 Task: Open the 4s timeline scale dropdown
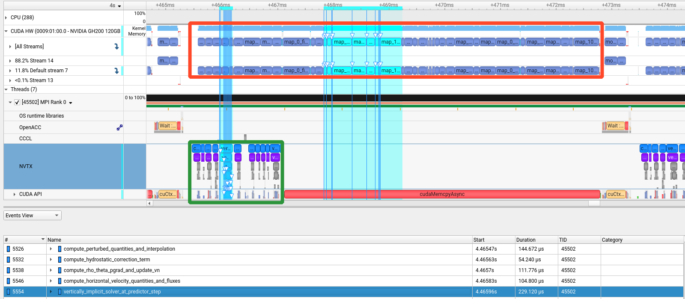tap(115, 6)
